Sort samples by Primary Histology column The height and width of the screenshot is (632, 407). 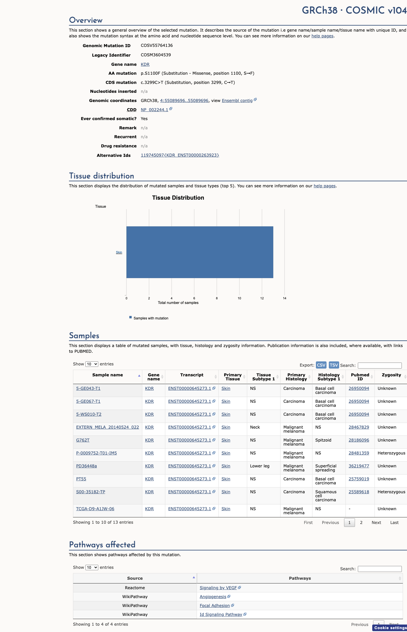tap(296, 377)
